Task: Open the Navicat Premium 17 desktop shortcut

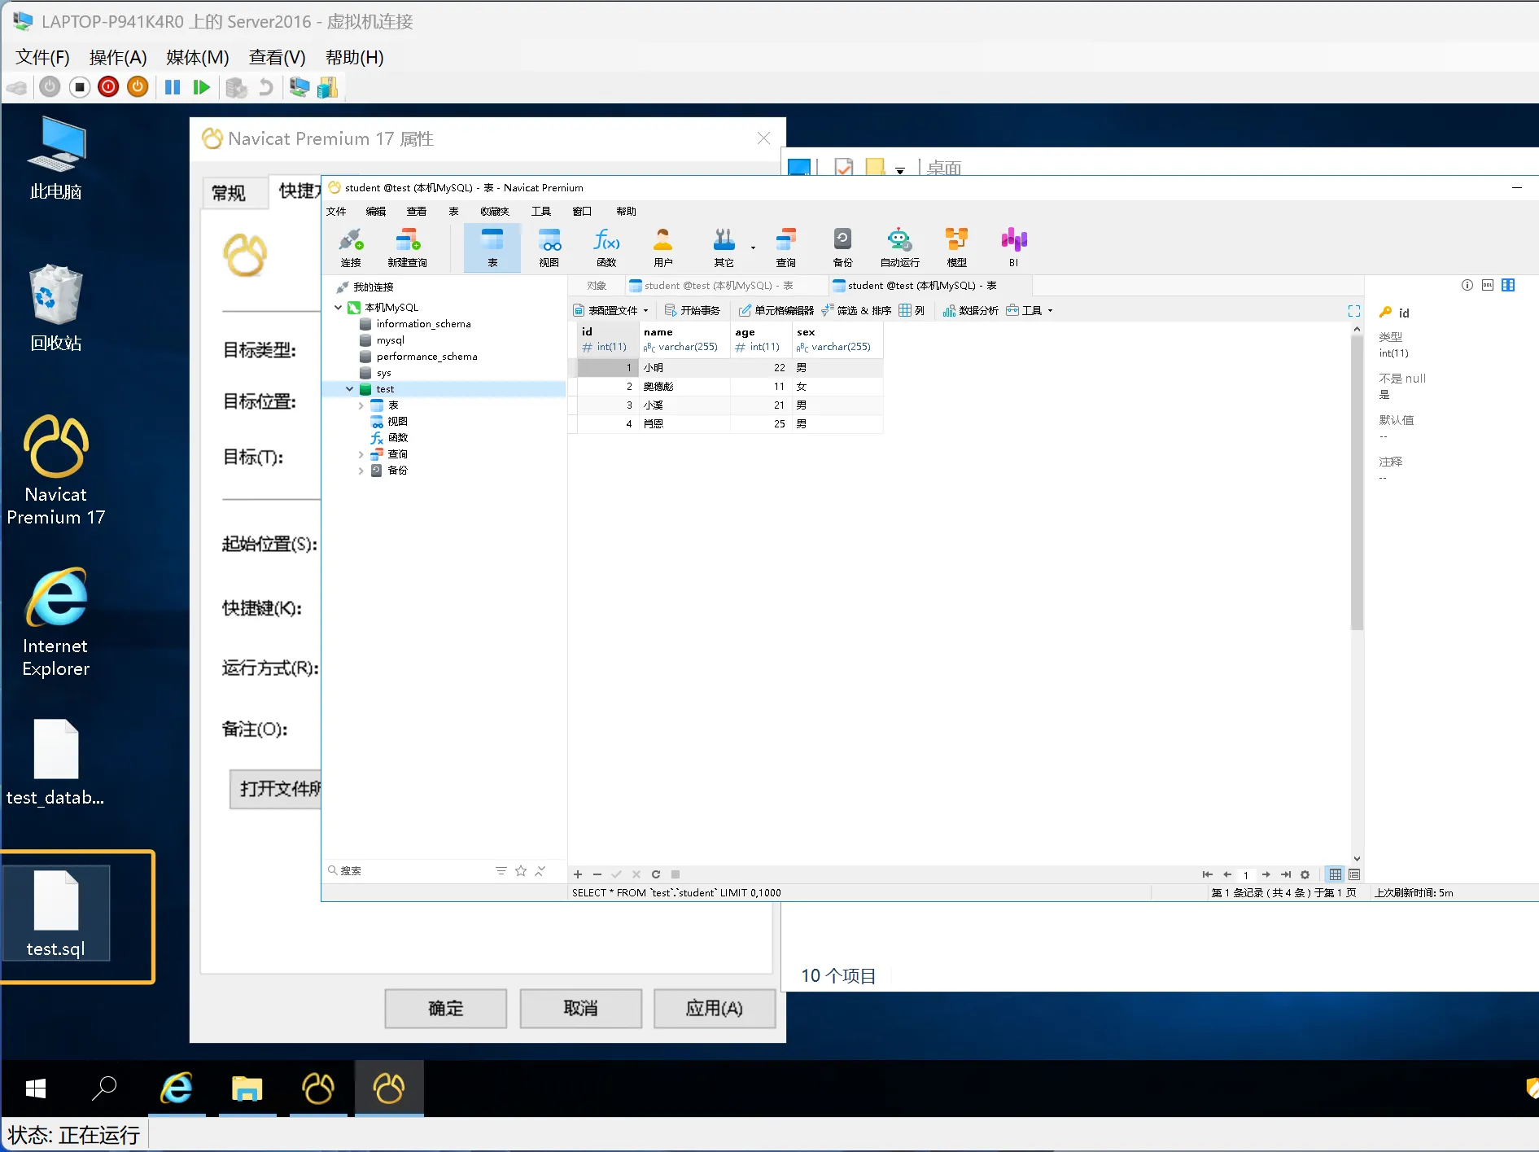Action: click(55, 471)
